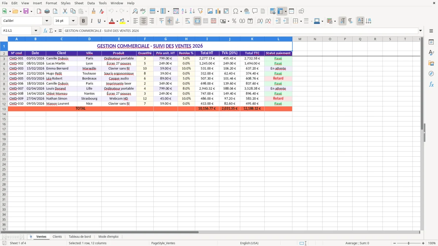Open the Format menu
438x246 pixels.
(51, 3)
